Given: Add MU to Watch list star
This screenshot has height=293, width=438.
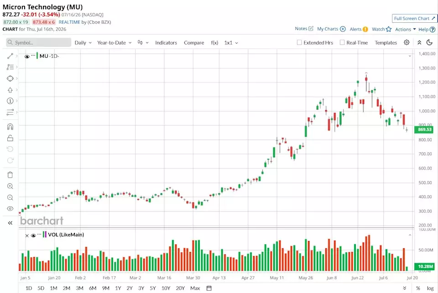Looking at the screenshot, I should click(x=381, y=29).
